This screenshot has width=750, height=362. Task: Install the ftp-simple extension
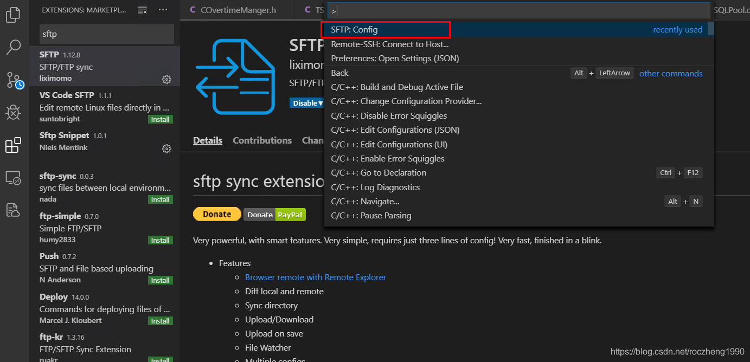pos(161,240)
